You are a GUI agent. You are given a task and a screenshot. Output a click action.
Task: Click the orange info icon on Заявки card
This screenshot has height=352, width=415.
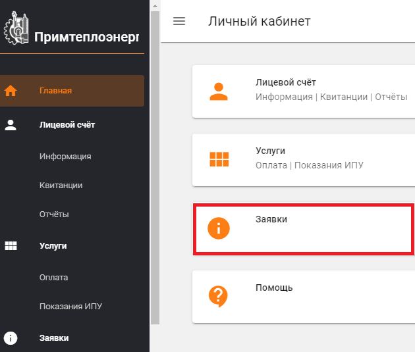[x=219, y=228]
